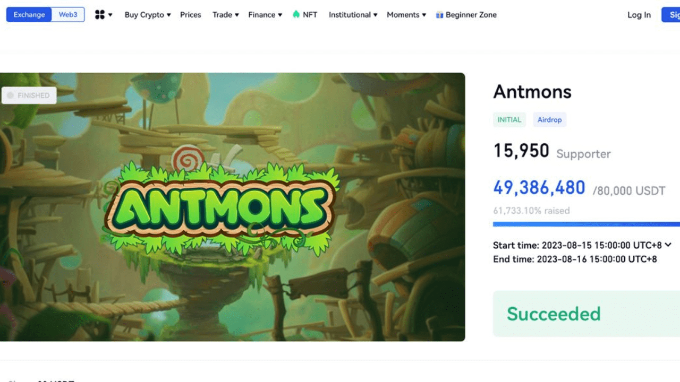Expand the start time timezone chevron
Screen dimensions: 680x382
tap(668, 245)
